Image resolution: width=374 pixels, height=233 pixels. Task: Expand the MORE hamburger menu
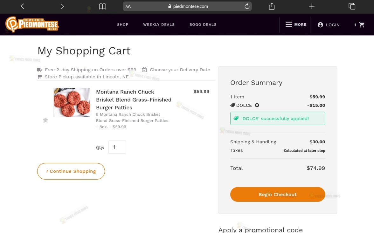296,24
